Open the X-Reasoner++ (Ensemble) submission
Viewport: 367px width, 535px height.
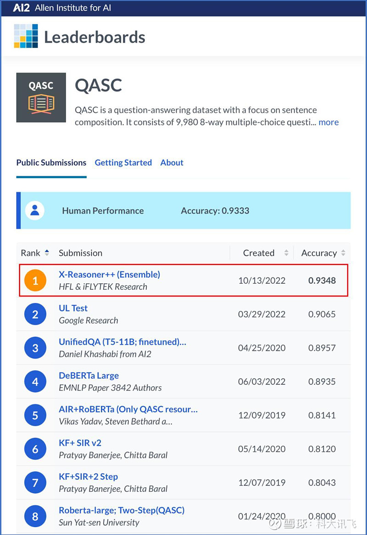[x=109, y=274]
